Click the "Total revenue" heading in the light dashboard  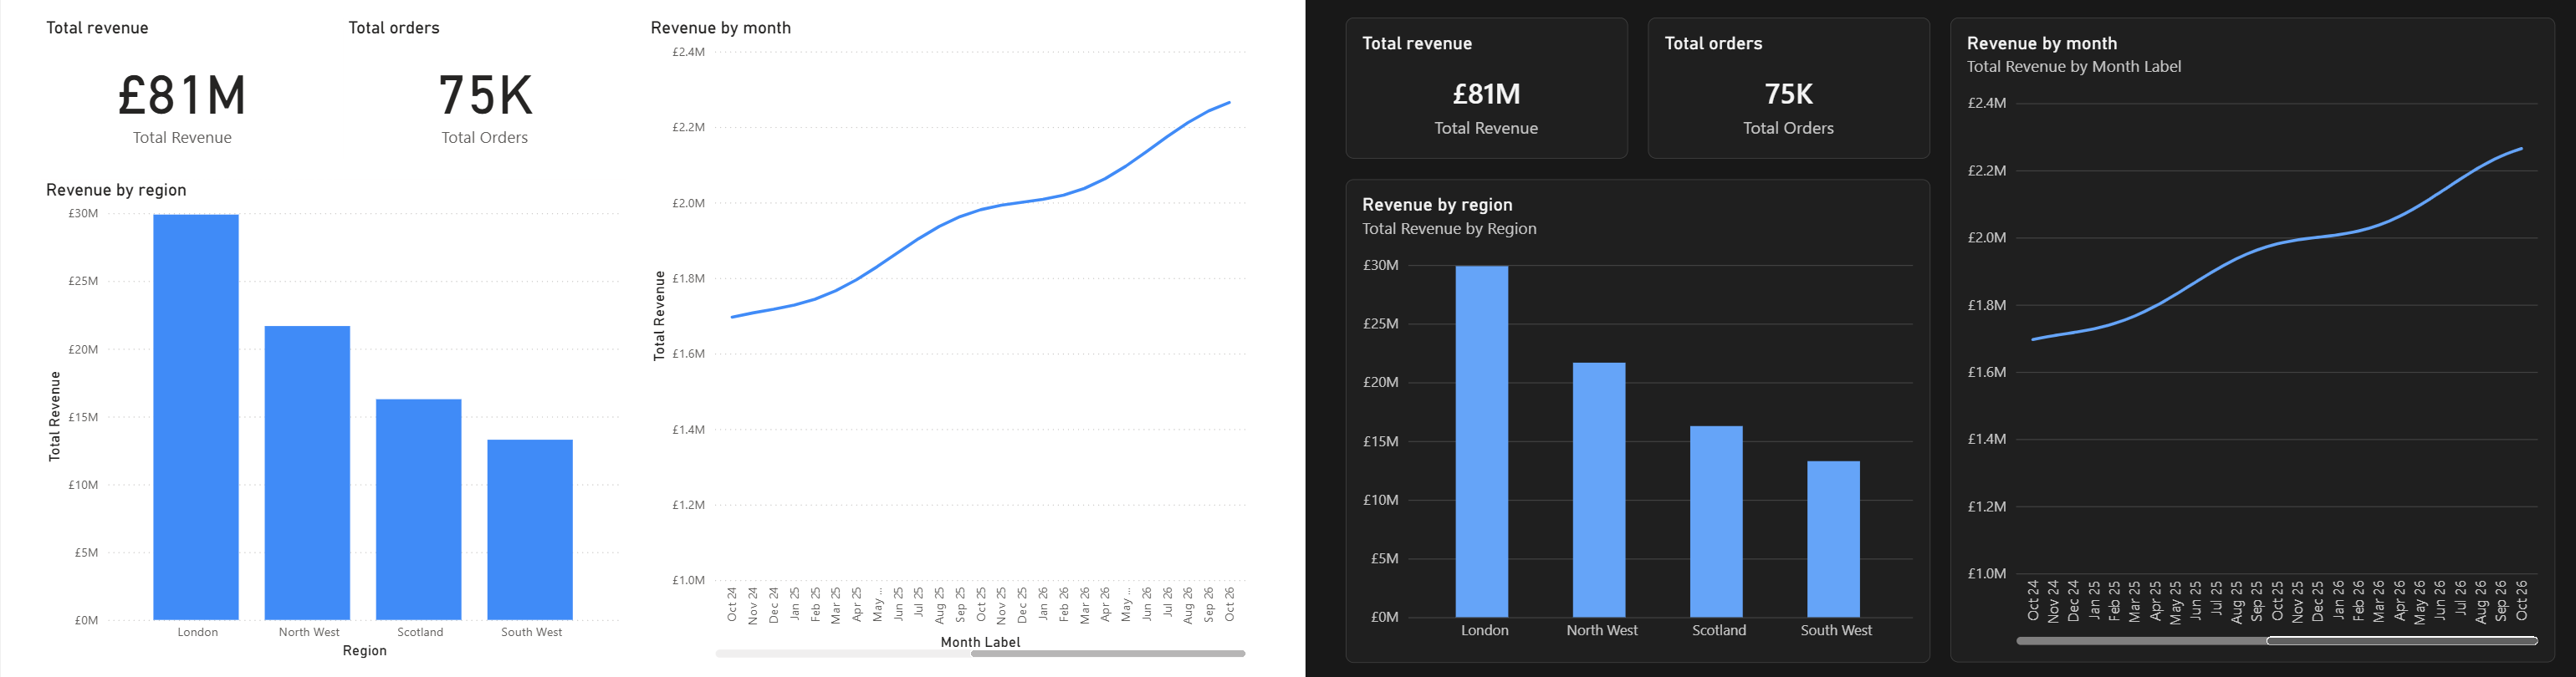97,28
